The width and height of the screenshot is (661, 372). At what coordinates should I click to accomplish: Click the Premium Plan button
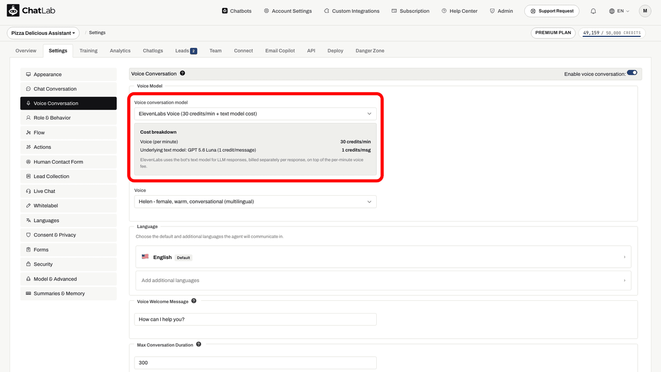[x=553, y=33]
